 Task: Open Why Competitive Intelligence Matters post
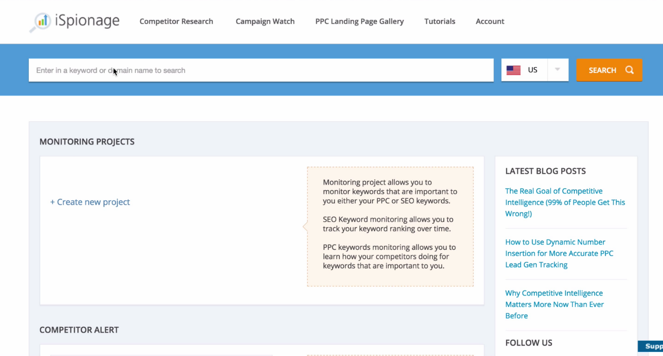pos(554,304)
